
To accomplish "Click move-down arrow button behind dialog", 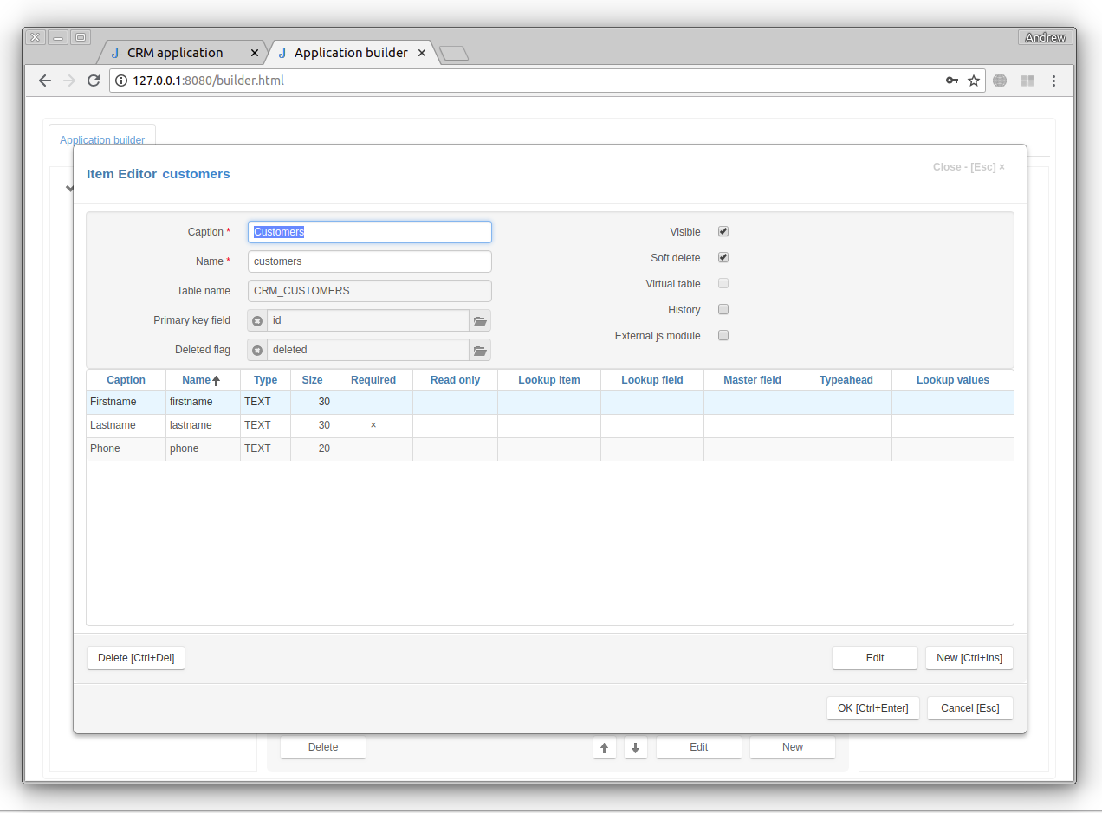I will tap(636, 747).
